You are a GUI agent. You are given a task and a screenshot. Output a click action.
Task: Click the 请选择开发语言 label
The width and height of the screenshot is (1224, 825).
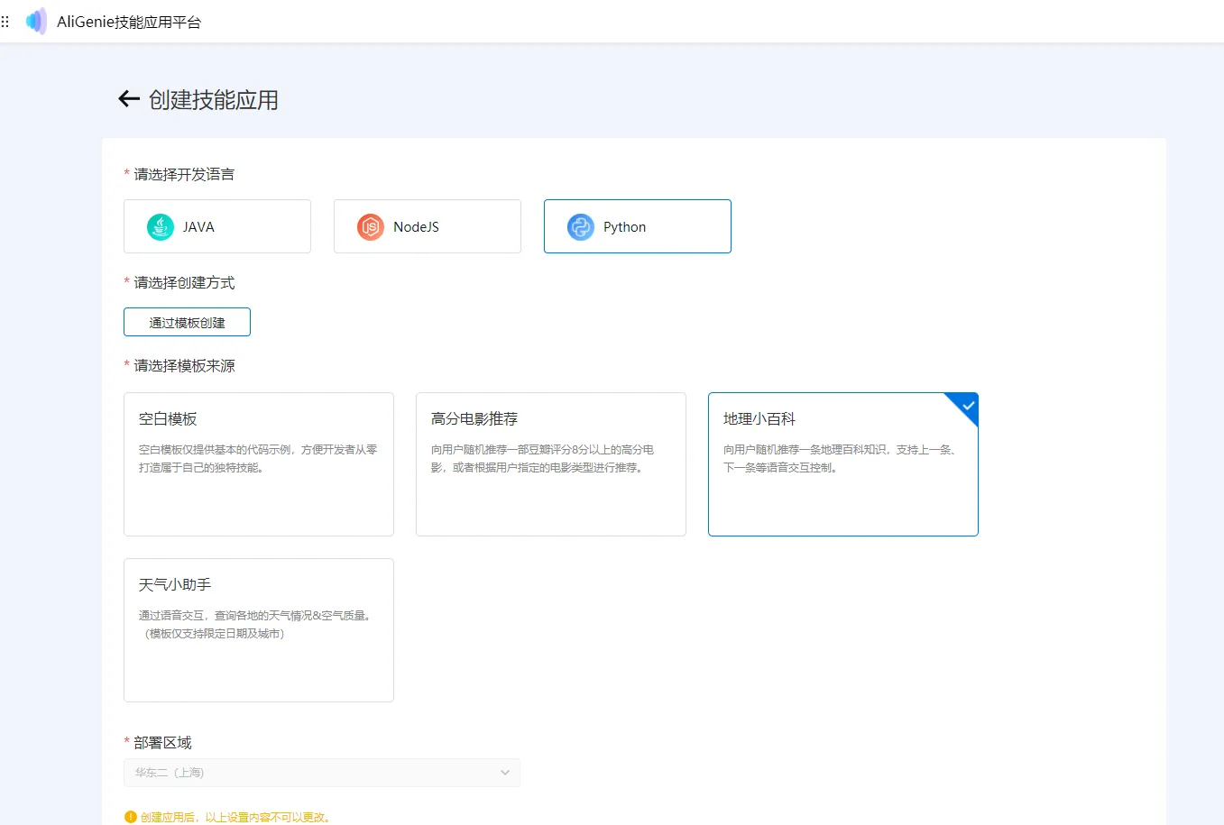pyautogui.click(x=184, y=174)
